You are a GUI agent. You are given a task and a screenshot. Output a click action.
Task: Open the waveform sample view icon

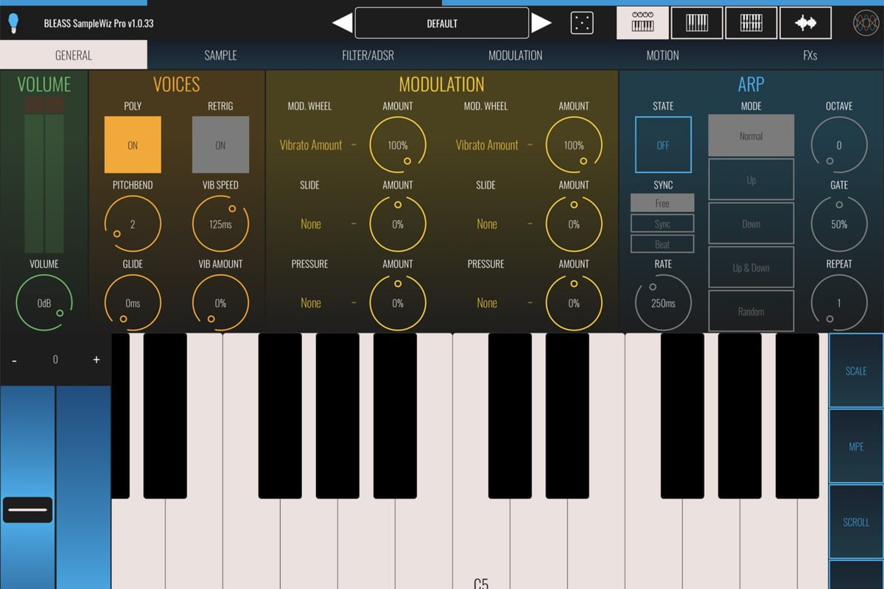(x=805, y=23)
